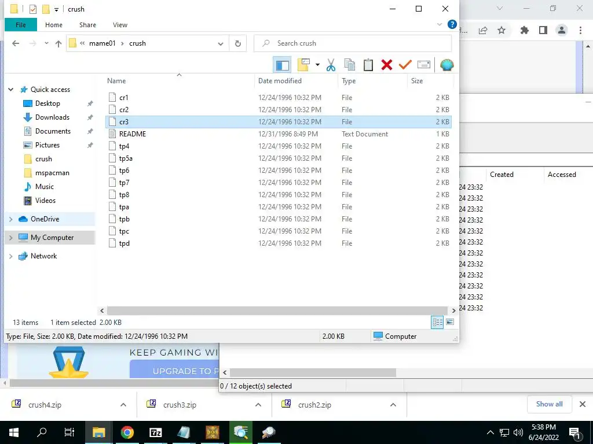Click the Copy pages icon
The height and width of the screenshot is (444, 593).
[349, 65]
